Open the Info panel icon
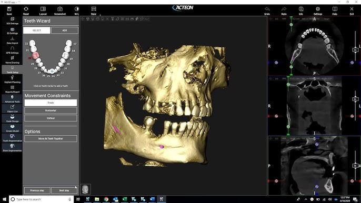The image size is (361, 203). coord(301,9)
